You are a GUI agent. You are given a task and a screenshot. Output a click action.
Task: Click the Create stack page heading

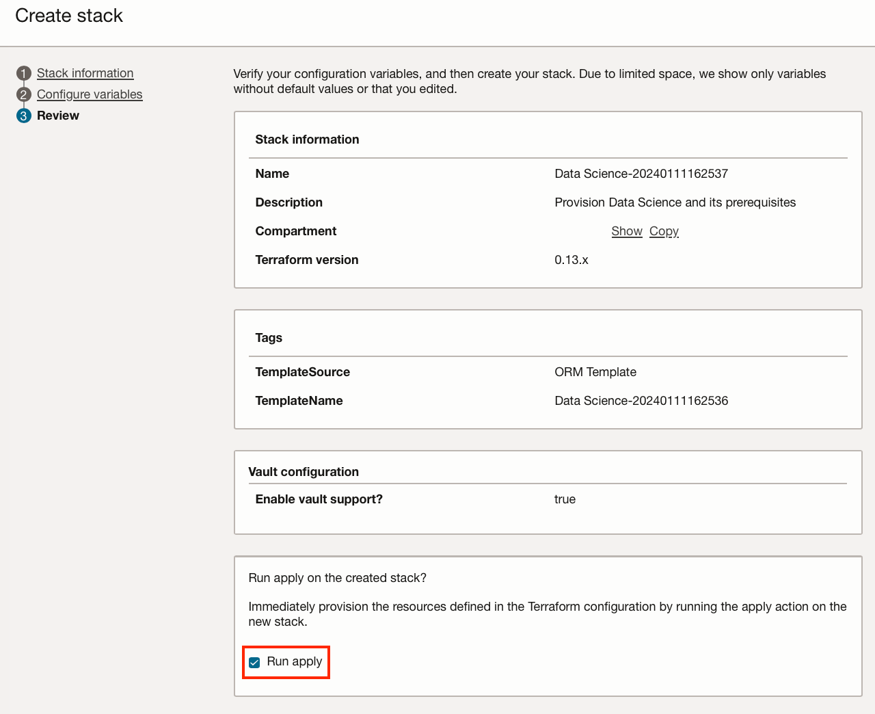[69, 16]
